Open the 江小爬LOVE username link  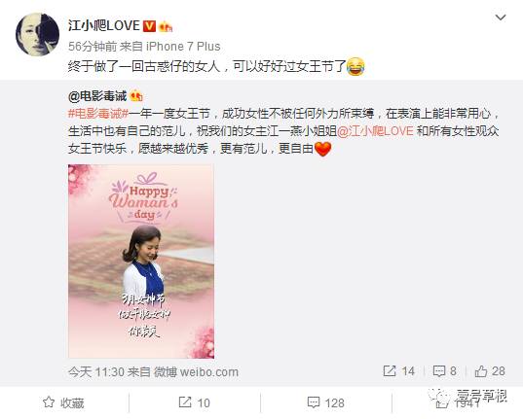coord(104,26)
